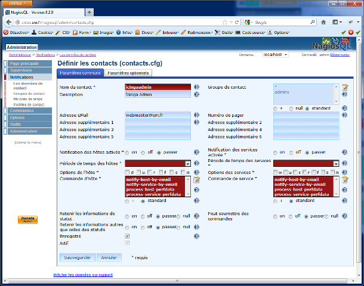This screenshot has height=286, width=364.
Task: Click help icon next to Nom du contact
Action: coord(196,87)
